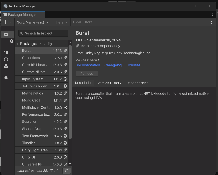Select the Unity UI package
Screen dimensions: 218x175
(x=41, y=157)
